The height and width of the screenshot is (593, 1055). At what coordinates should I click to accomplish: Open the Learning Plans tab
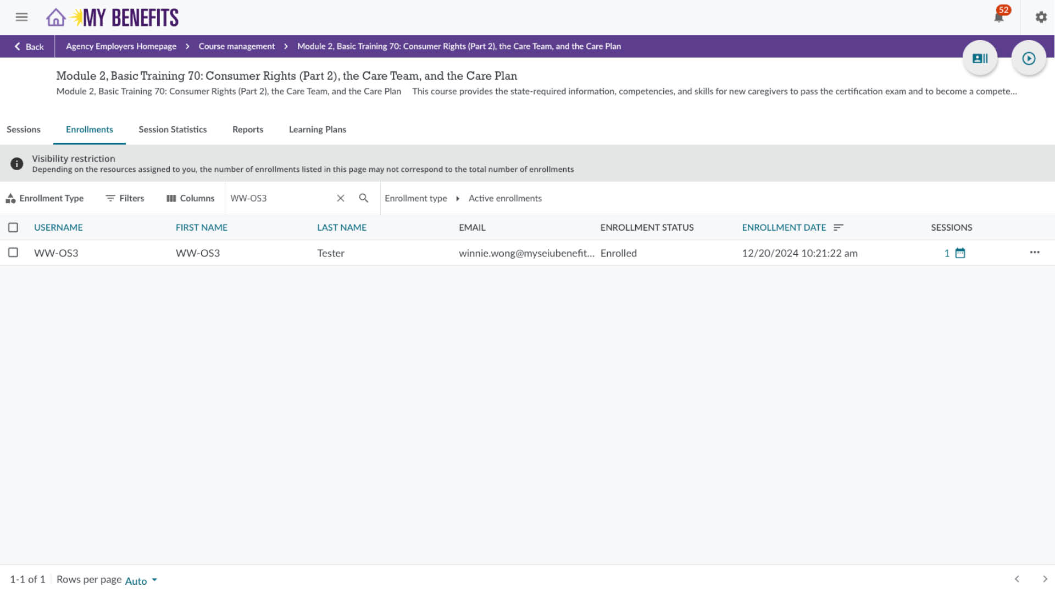click(317, 130)
